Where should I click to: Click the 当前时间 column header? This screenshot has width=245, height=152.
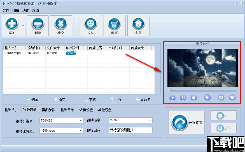tap(118, 48)
